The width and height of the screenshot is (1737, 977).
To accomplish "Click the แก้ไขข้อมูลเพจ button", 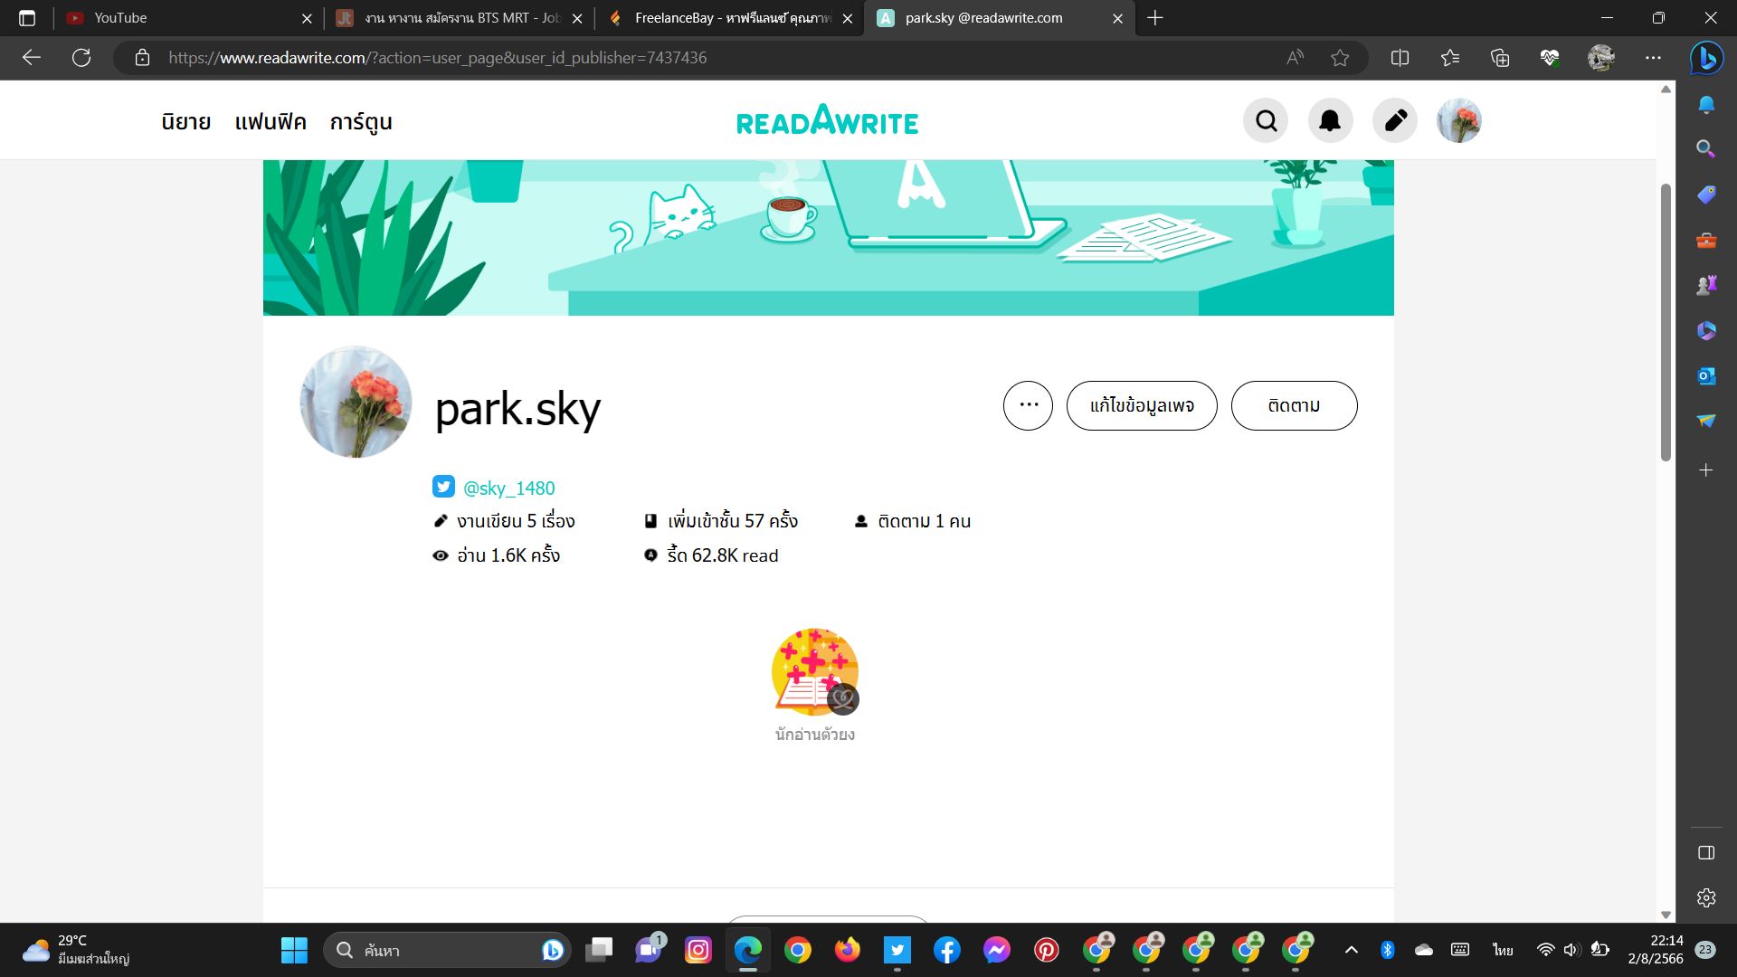I will [x=1141, y=405].
